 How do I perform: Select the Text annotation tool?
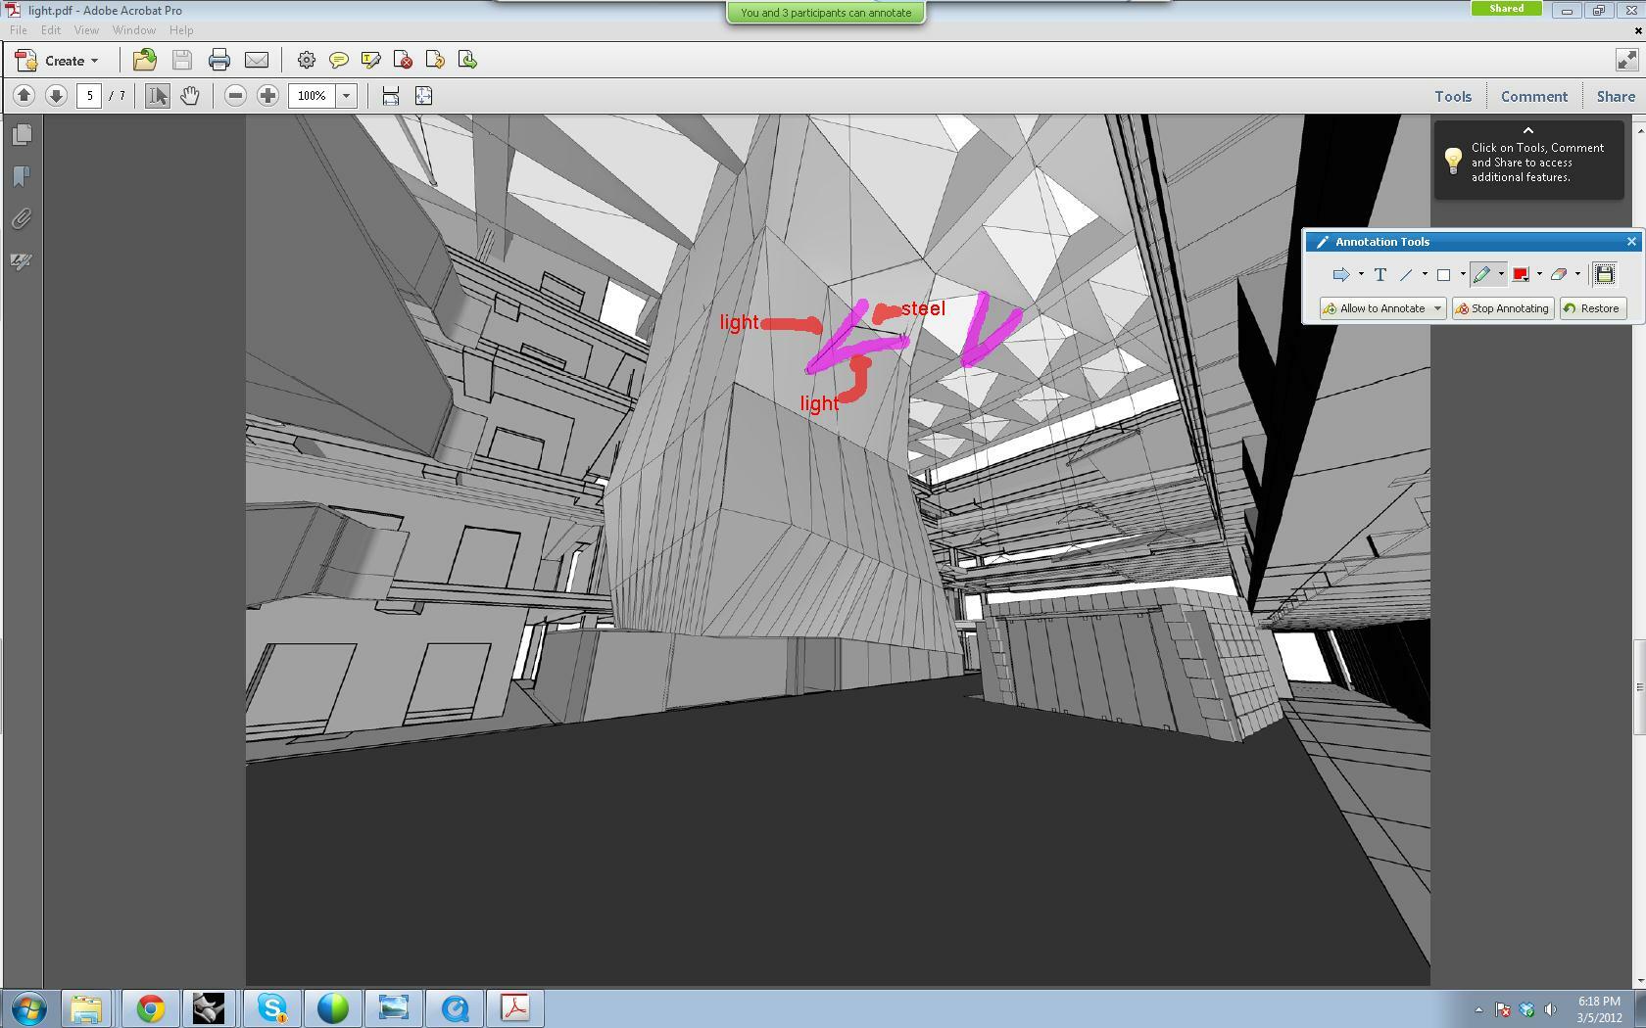[1380, 275]
